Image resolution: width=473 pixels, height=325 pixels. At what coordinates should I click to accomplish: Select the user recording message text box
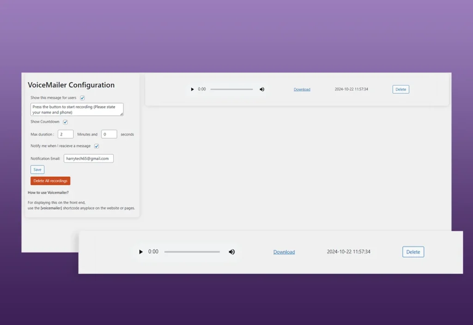pos(77,109)
